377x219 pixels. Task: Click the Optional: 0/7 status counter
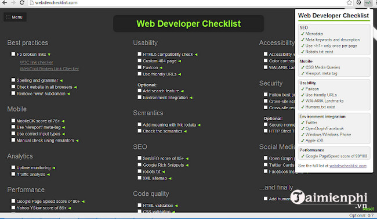[x=361, y=216]
